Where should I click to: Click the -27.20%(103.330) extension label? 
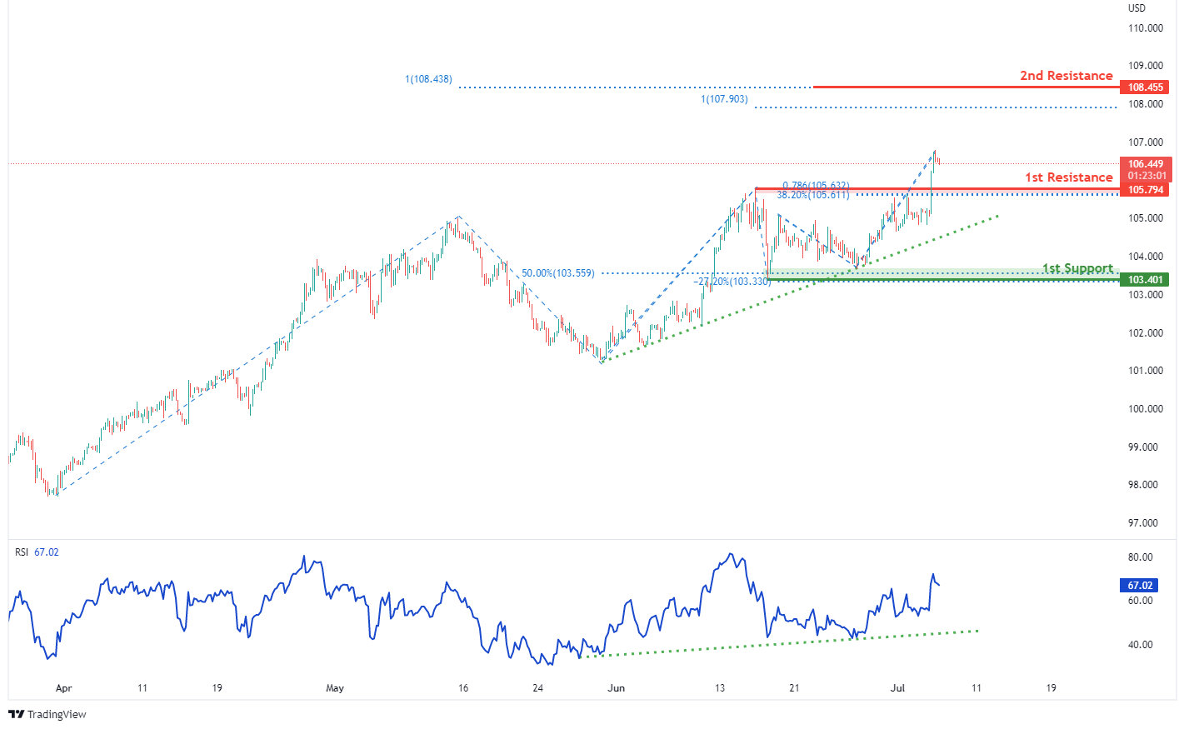[732, 282]
